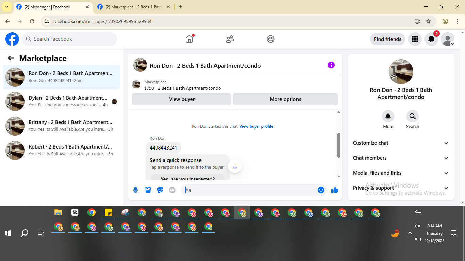The width and height of the screenshot is (465, 261).
Task: Open Marketplace listing $750 2 Beds link
Action: click(182, 88)
